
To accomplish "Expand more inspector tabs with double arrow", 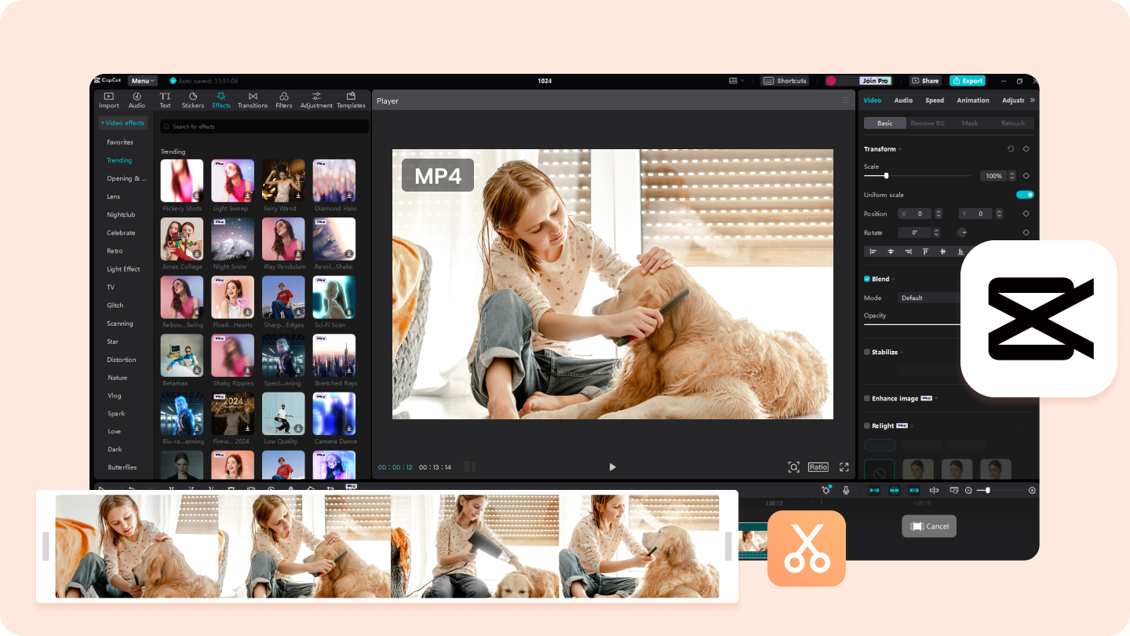I will pyautogui.click(x=1032, y=101).
